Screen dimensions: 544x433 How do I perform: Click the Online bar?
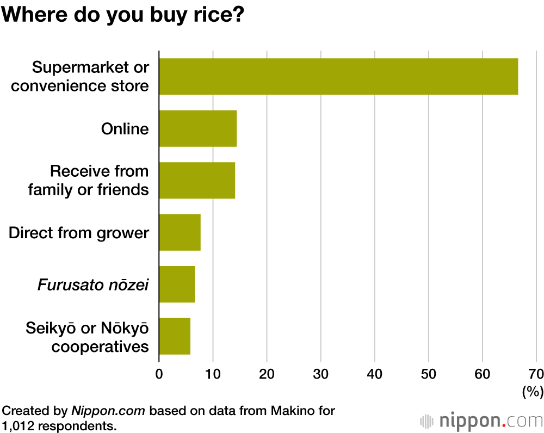click(x=197, y=128)
